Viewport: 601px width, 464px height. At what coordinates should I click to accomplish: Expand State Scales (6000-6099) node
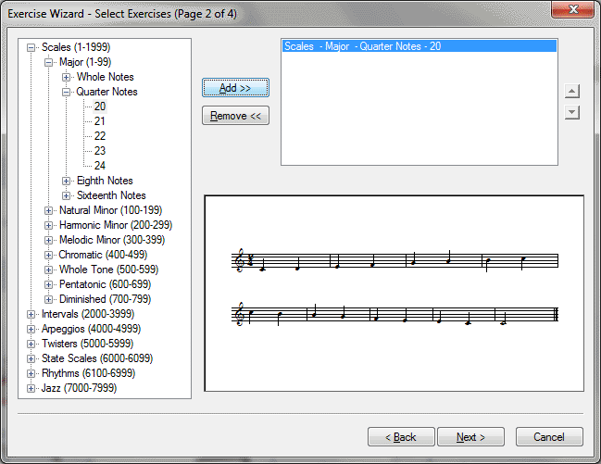click(31, 359)
